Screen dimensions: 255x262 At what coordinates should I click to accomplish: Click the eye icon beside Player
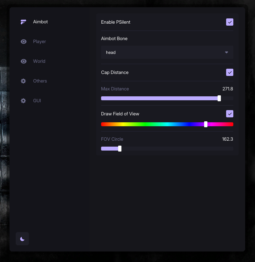coord(24,42)
